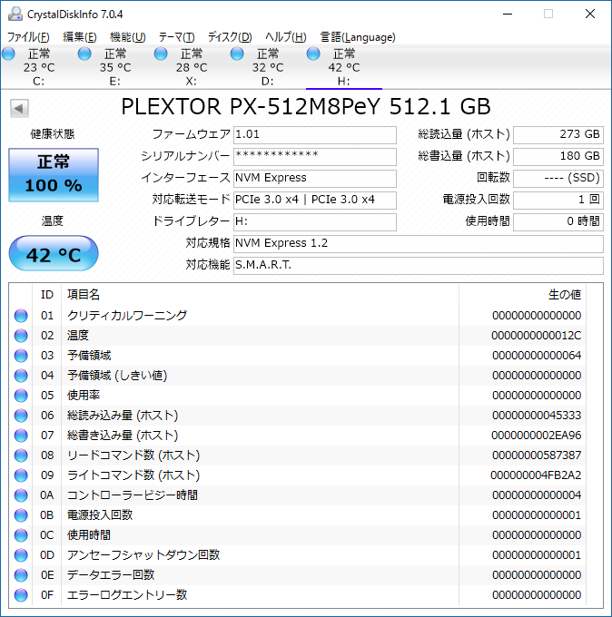Select the コントローラービジー時間 row text

tap(133, 495)
